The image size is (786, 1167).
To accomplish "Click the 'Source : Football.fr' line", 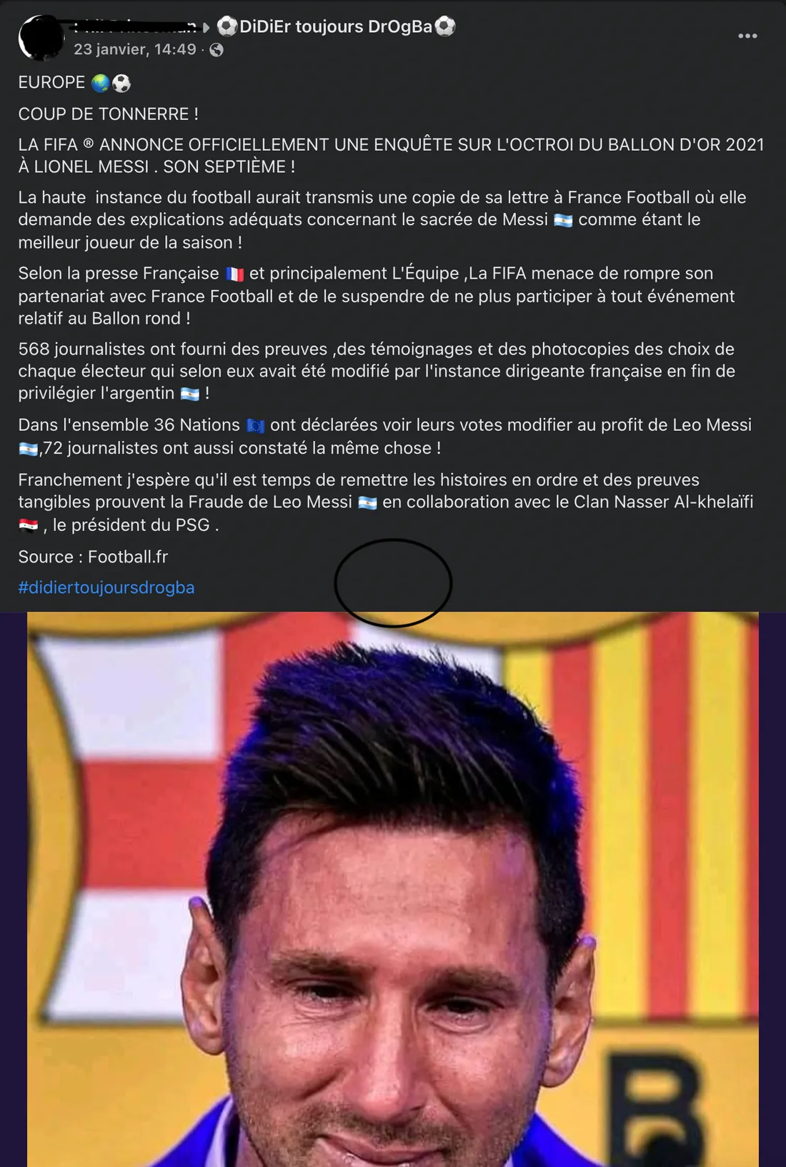I will click(x=93, y=557).
